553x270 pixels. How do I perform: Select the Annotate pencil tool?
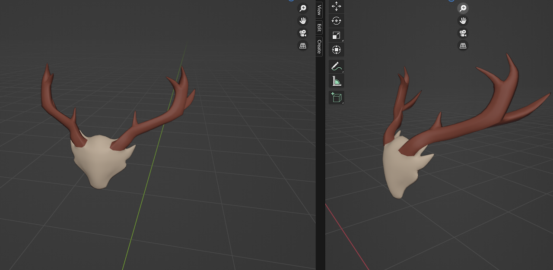(x=336, y=66)
